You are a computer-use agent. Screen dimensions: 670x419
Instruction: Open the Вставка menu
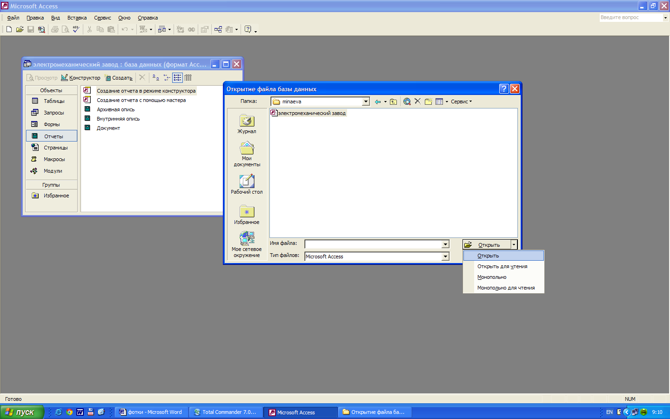(x=77, y=18)
